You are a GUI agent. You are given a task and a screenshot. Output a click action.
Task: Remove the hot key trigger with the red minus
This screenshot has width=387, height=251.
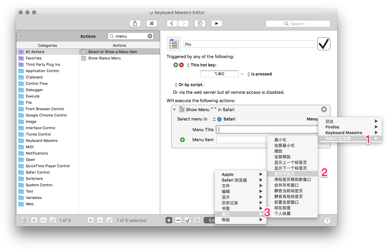(x=181, y=65)
